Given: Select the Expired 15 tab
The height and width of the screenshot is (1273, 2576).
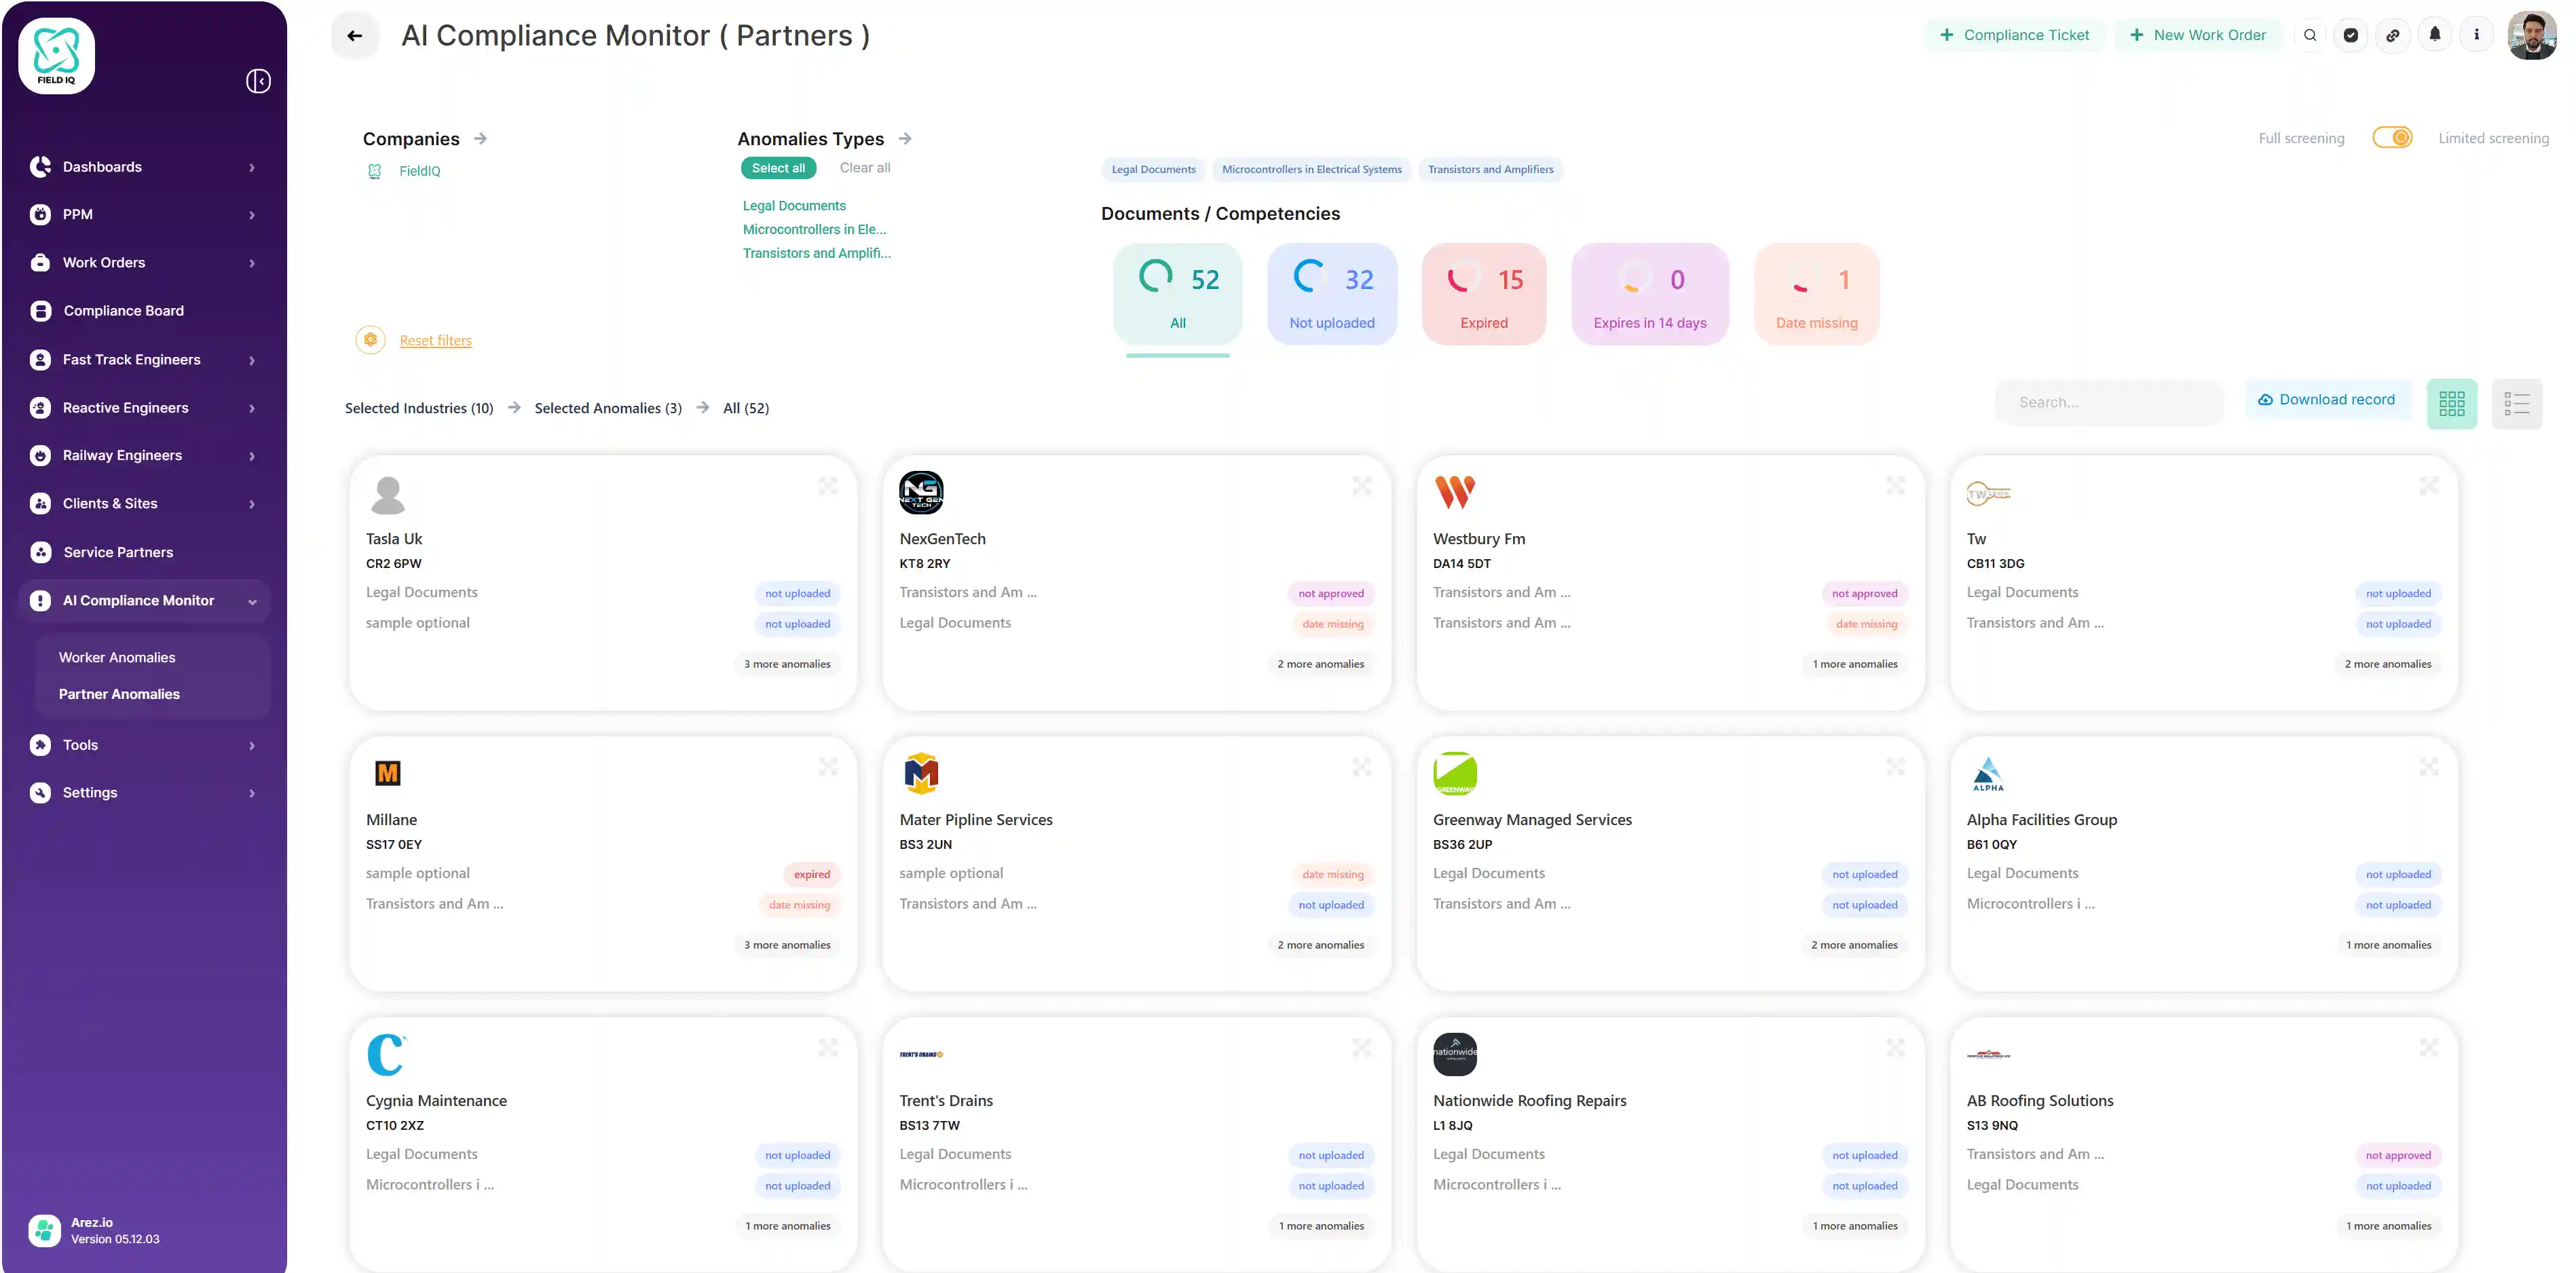Looking at the screenshot, I should [1484, 295].
